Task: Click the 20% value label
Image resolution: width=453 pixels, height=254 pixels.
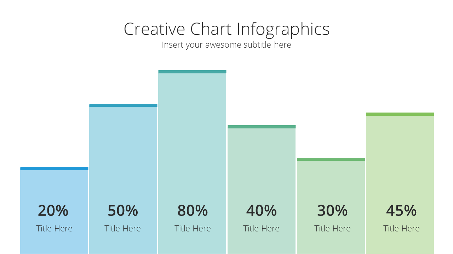Action: pos(53,211)
